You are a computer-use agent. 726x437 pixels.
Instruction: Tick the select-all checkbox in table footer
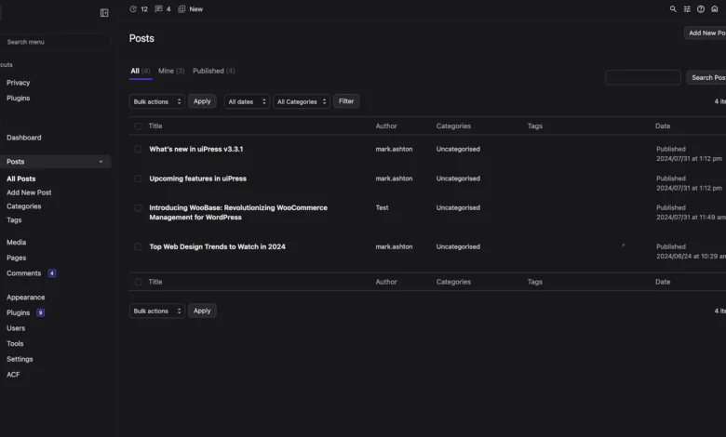click(138, 282)
